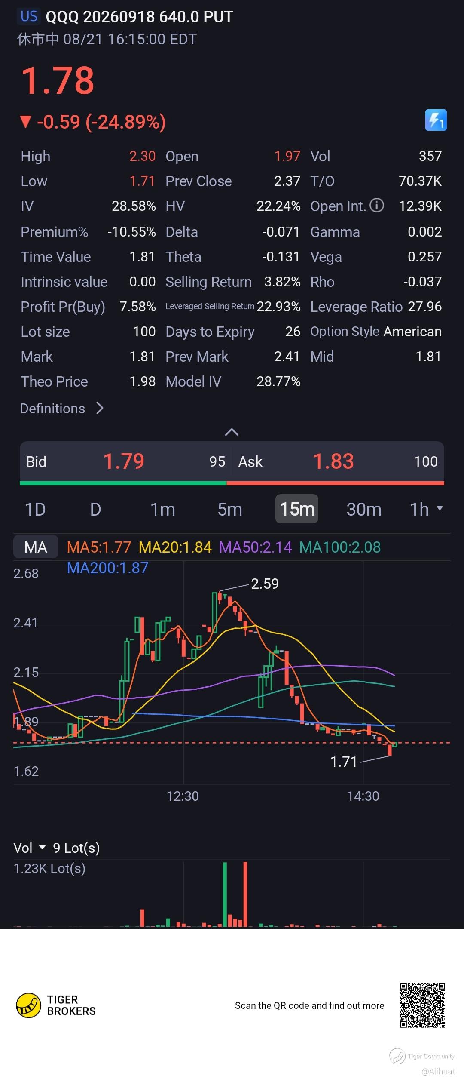Click the 14:30 time axis label
The height and width of the screenshot is (1082, 464).
(x=363, y=796)
